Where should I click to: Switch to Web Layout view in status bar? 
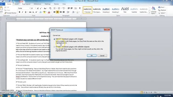147,92
